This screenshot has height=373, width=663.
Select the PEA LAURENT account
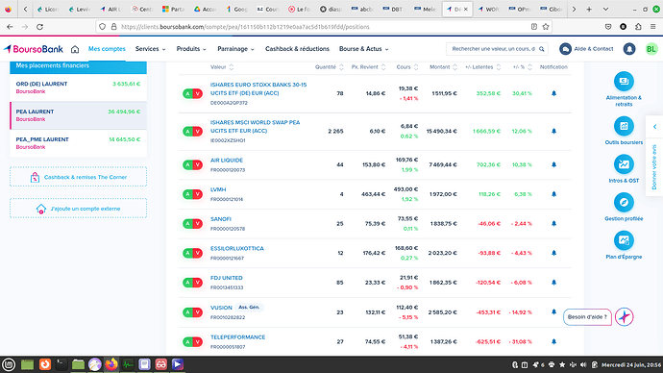[x=78, y=115]
